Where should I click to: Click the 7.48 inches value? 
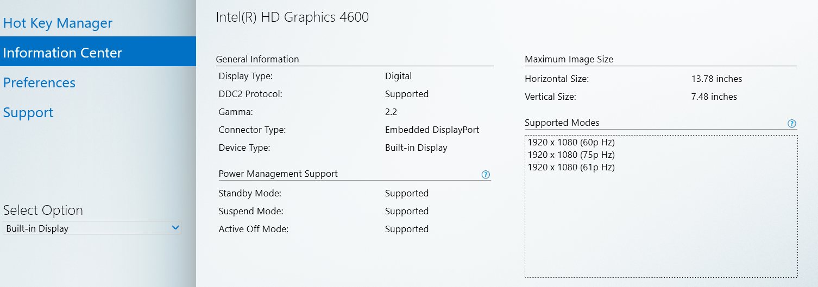(x=714, y=97)
